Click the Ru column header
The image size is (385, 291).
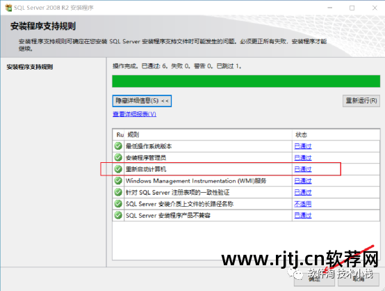(x=119, y=134)
